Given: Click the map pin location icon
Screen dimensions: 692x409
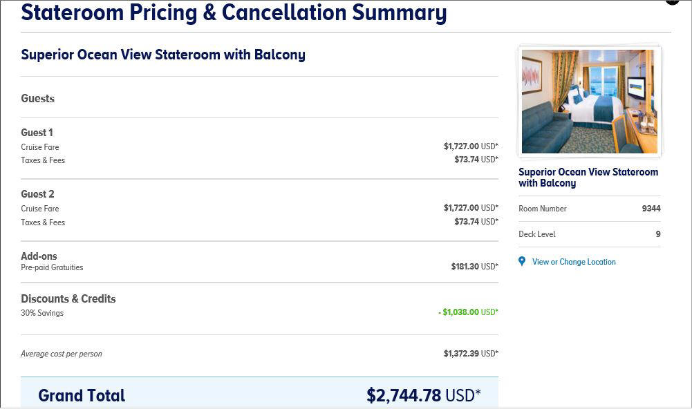Looking at the screenshot, I should point(522,262).
